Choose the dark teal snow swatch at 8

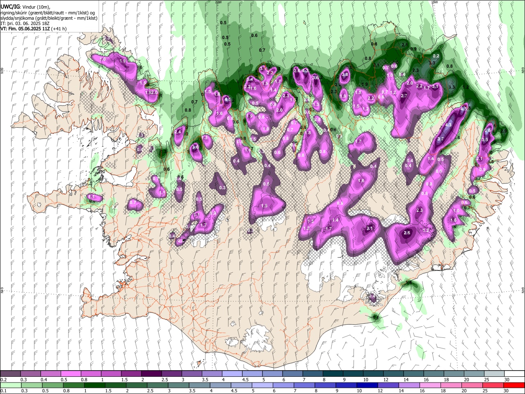tap(332, 373)
